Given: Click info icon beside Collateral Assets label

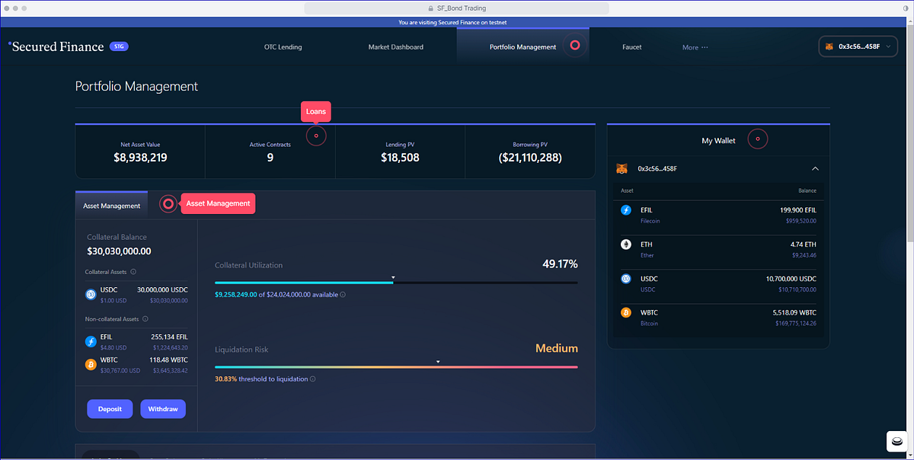Looking at the screenshot, I should (x=133, y=271).
